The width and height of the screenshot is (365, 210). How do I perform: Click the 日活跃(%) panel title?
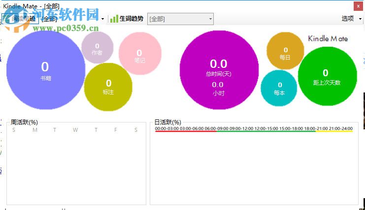167,122
